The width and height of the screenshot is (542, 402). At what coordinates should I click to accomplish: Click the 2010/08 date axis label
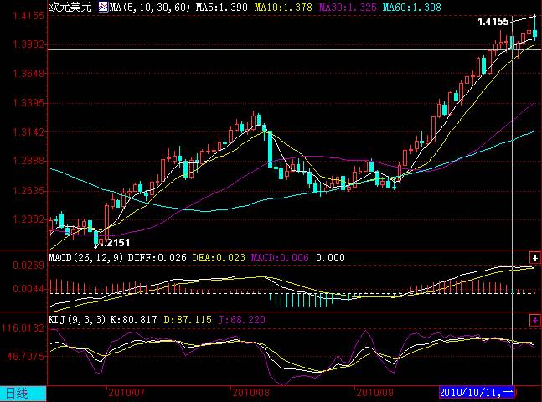[251, 393]
